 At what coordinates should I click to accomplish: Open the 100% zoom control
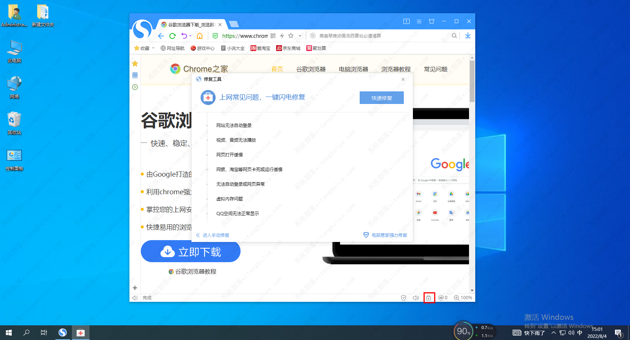click(463, 298)
